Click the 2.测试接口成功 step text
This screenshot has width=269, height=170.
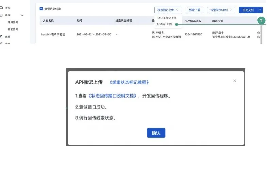coord(91,107)
